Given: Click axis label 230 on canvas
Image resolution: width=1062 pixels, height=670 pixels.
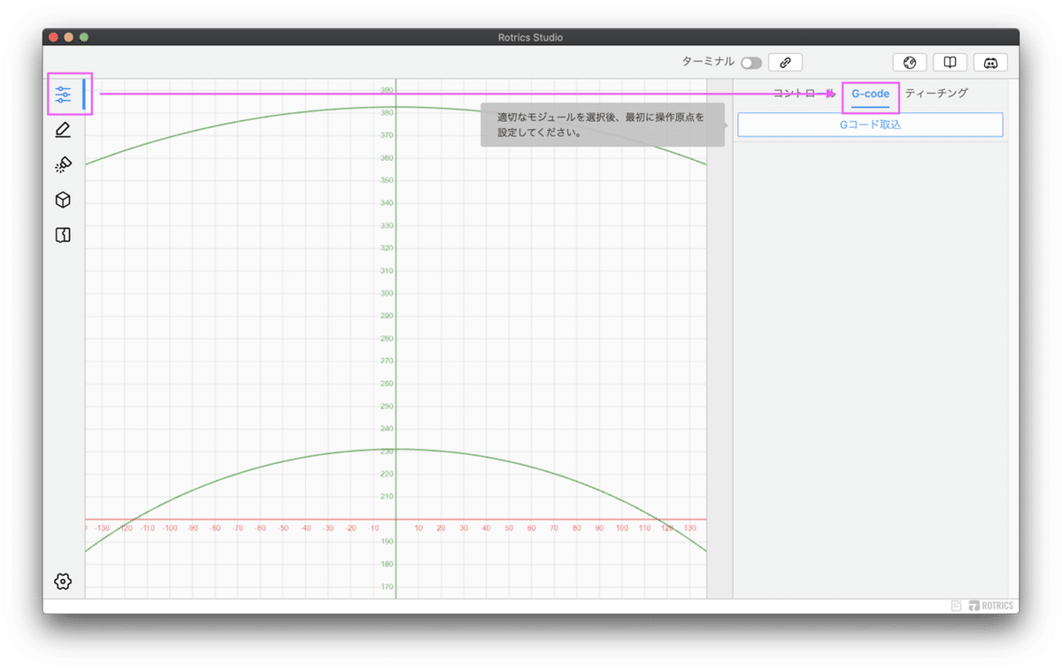Looking at the screenshot, I should tap(387, 451).
